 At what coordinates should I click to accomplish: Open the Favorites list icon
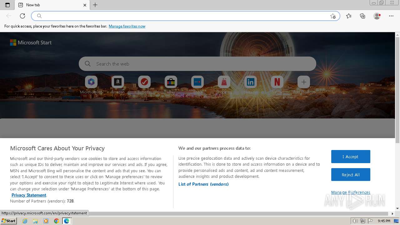pyautogui.click(x=349, y=16)
